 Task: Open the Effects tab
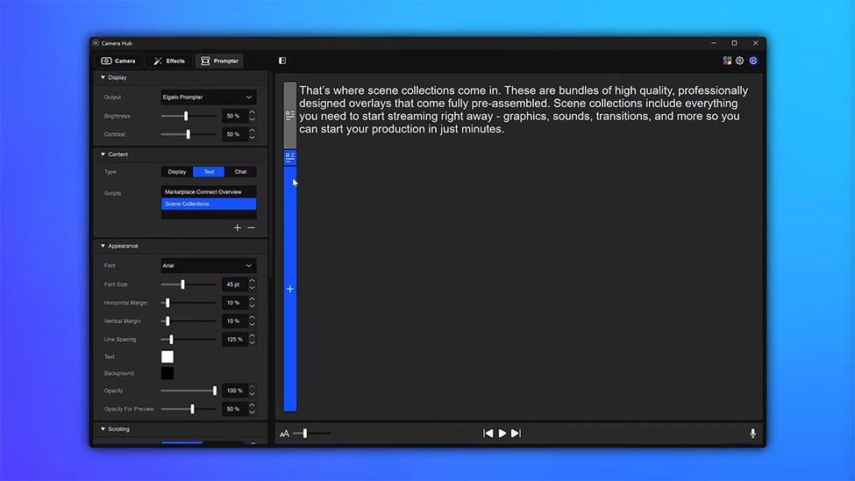(x=169, y=61)
